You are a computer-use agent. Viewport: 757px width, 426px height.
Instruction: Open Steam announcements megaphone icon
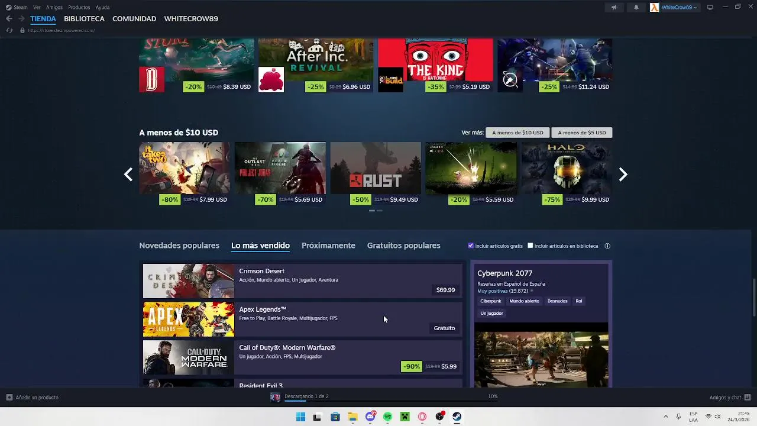pyautogui.click(x=614, y=7)
